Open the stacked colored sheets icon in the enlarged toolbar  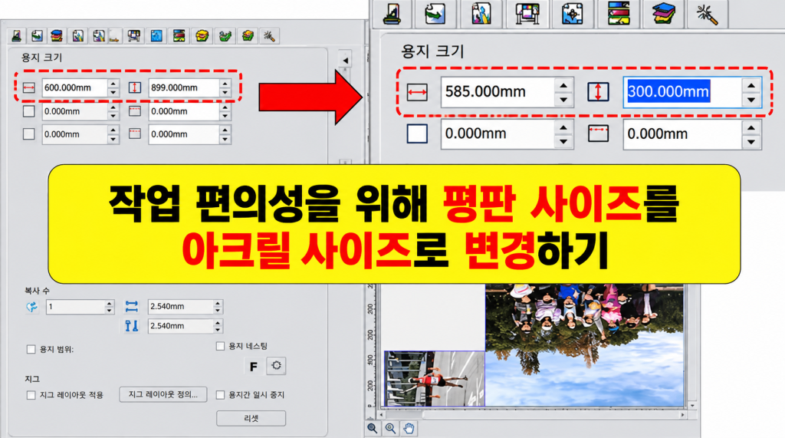(664, 14)
